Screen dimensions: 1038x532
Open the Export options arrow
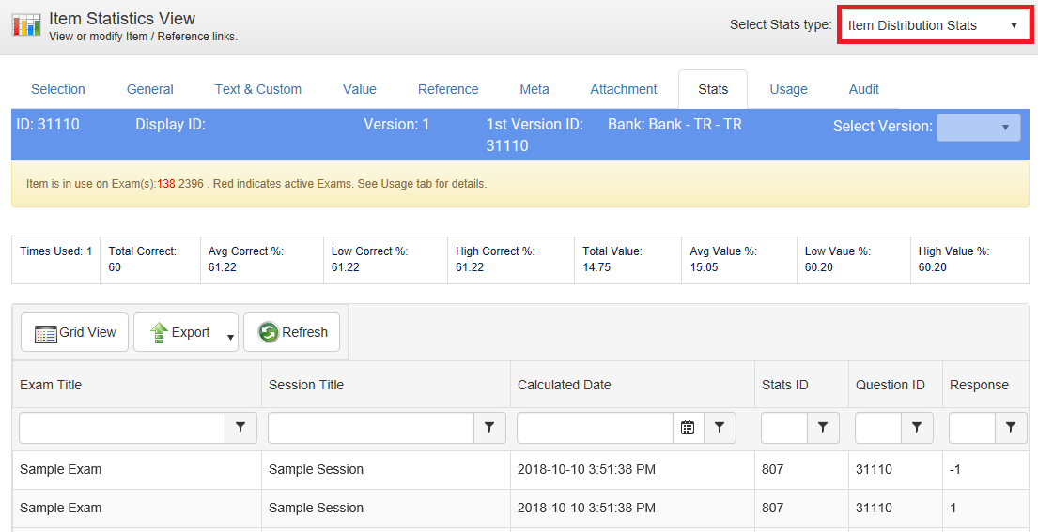229,336
